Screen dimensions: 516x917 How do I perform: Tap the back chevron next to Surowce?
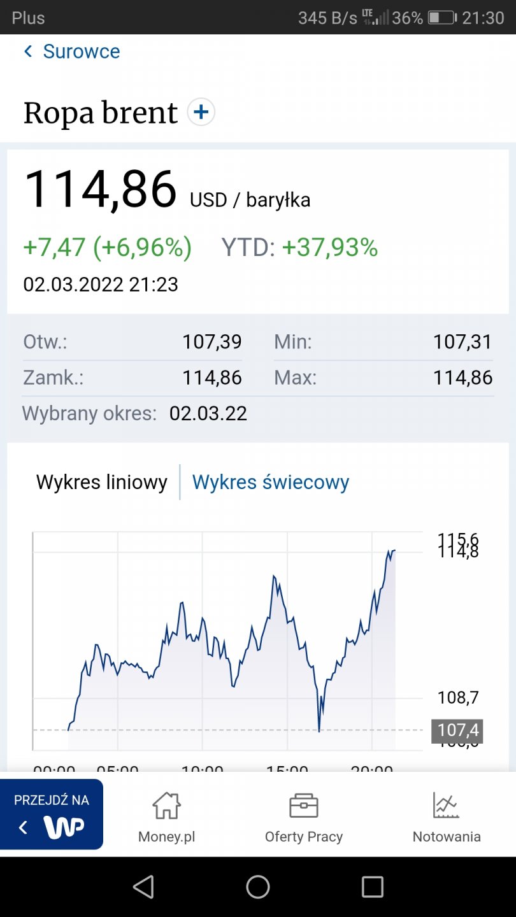[28, 52]
